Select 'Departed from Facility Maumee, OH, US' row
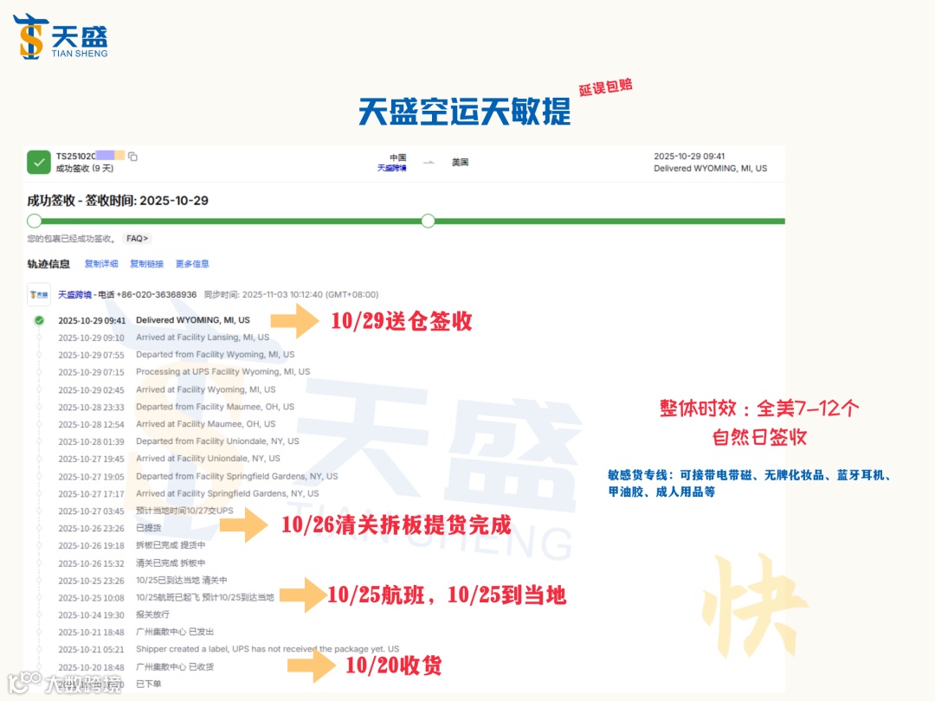 (176, 407)
